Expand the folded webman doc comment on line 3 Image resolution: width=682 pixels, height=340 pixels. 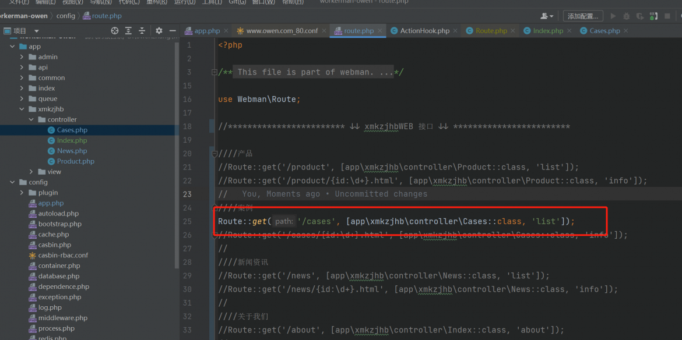214,72
